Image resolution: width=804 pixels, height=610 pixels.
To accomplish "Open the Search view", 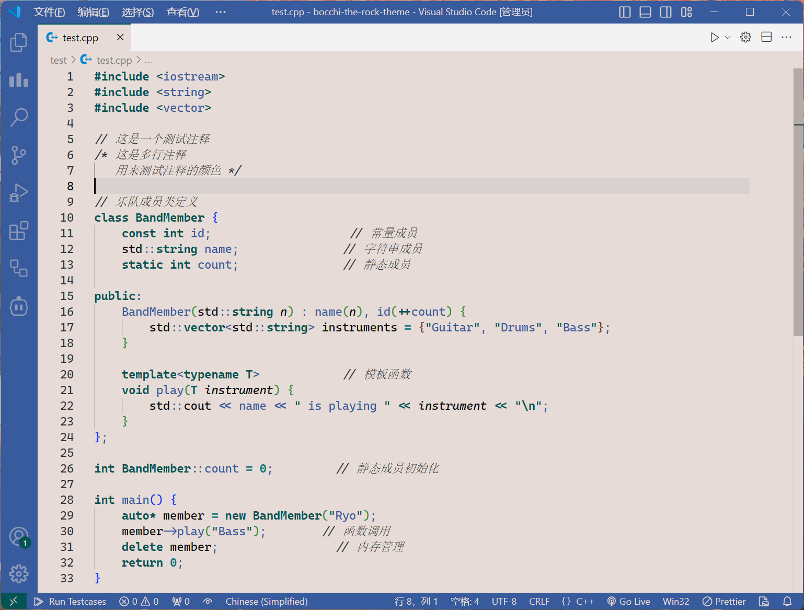I will coord(19,118).
